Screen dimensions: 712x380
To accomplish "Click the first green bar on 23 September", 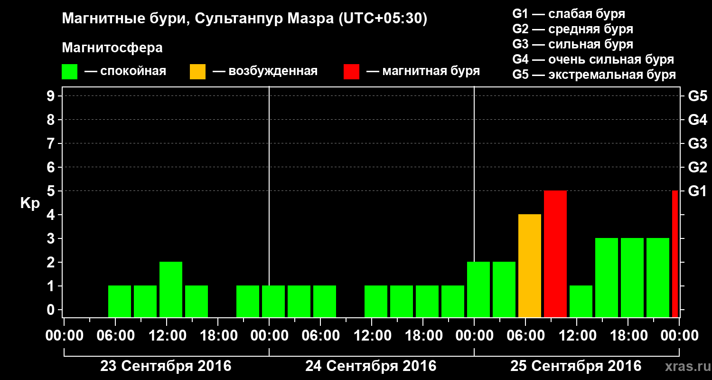I will (120, 302).
